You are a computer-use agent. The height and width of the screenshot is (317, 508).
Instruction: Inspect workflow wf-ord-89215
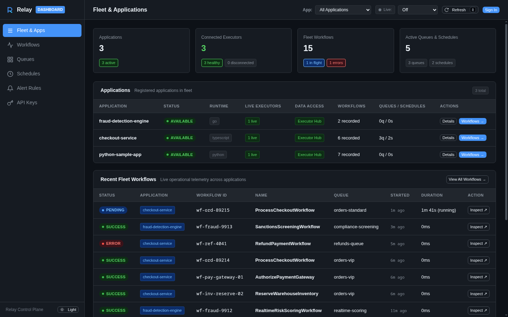pos(478,210)
